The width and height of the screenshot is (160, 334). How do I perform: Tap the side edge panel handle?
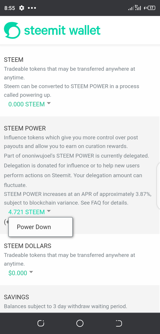[158, 186]
